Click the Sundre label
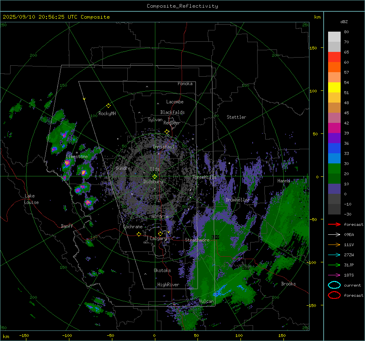 click(123, 168)
